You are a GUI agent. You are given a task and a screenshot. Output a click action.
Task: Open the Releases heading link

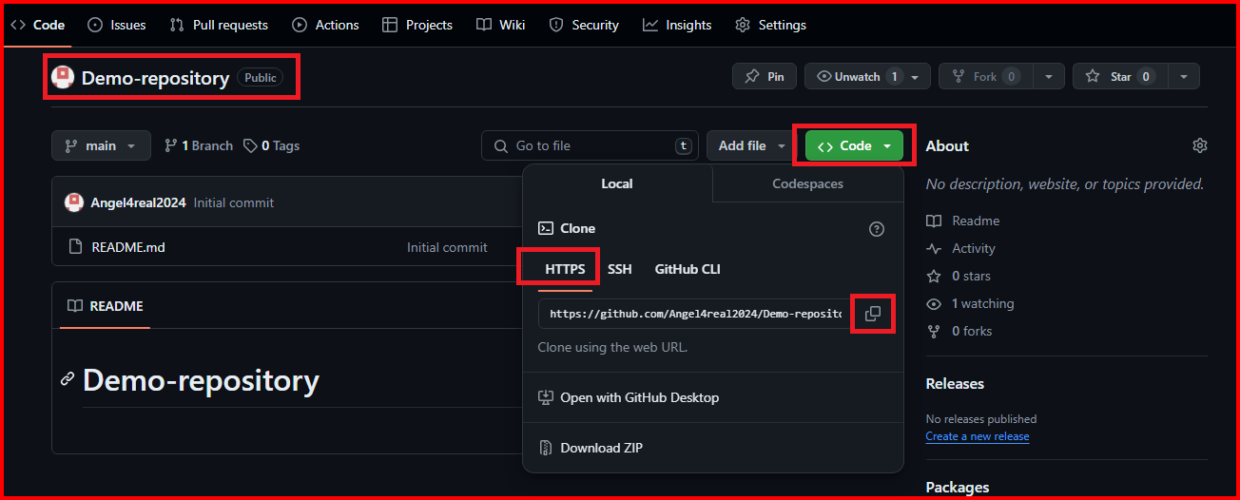point(955,384)
